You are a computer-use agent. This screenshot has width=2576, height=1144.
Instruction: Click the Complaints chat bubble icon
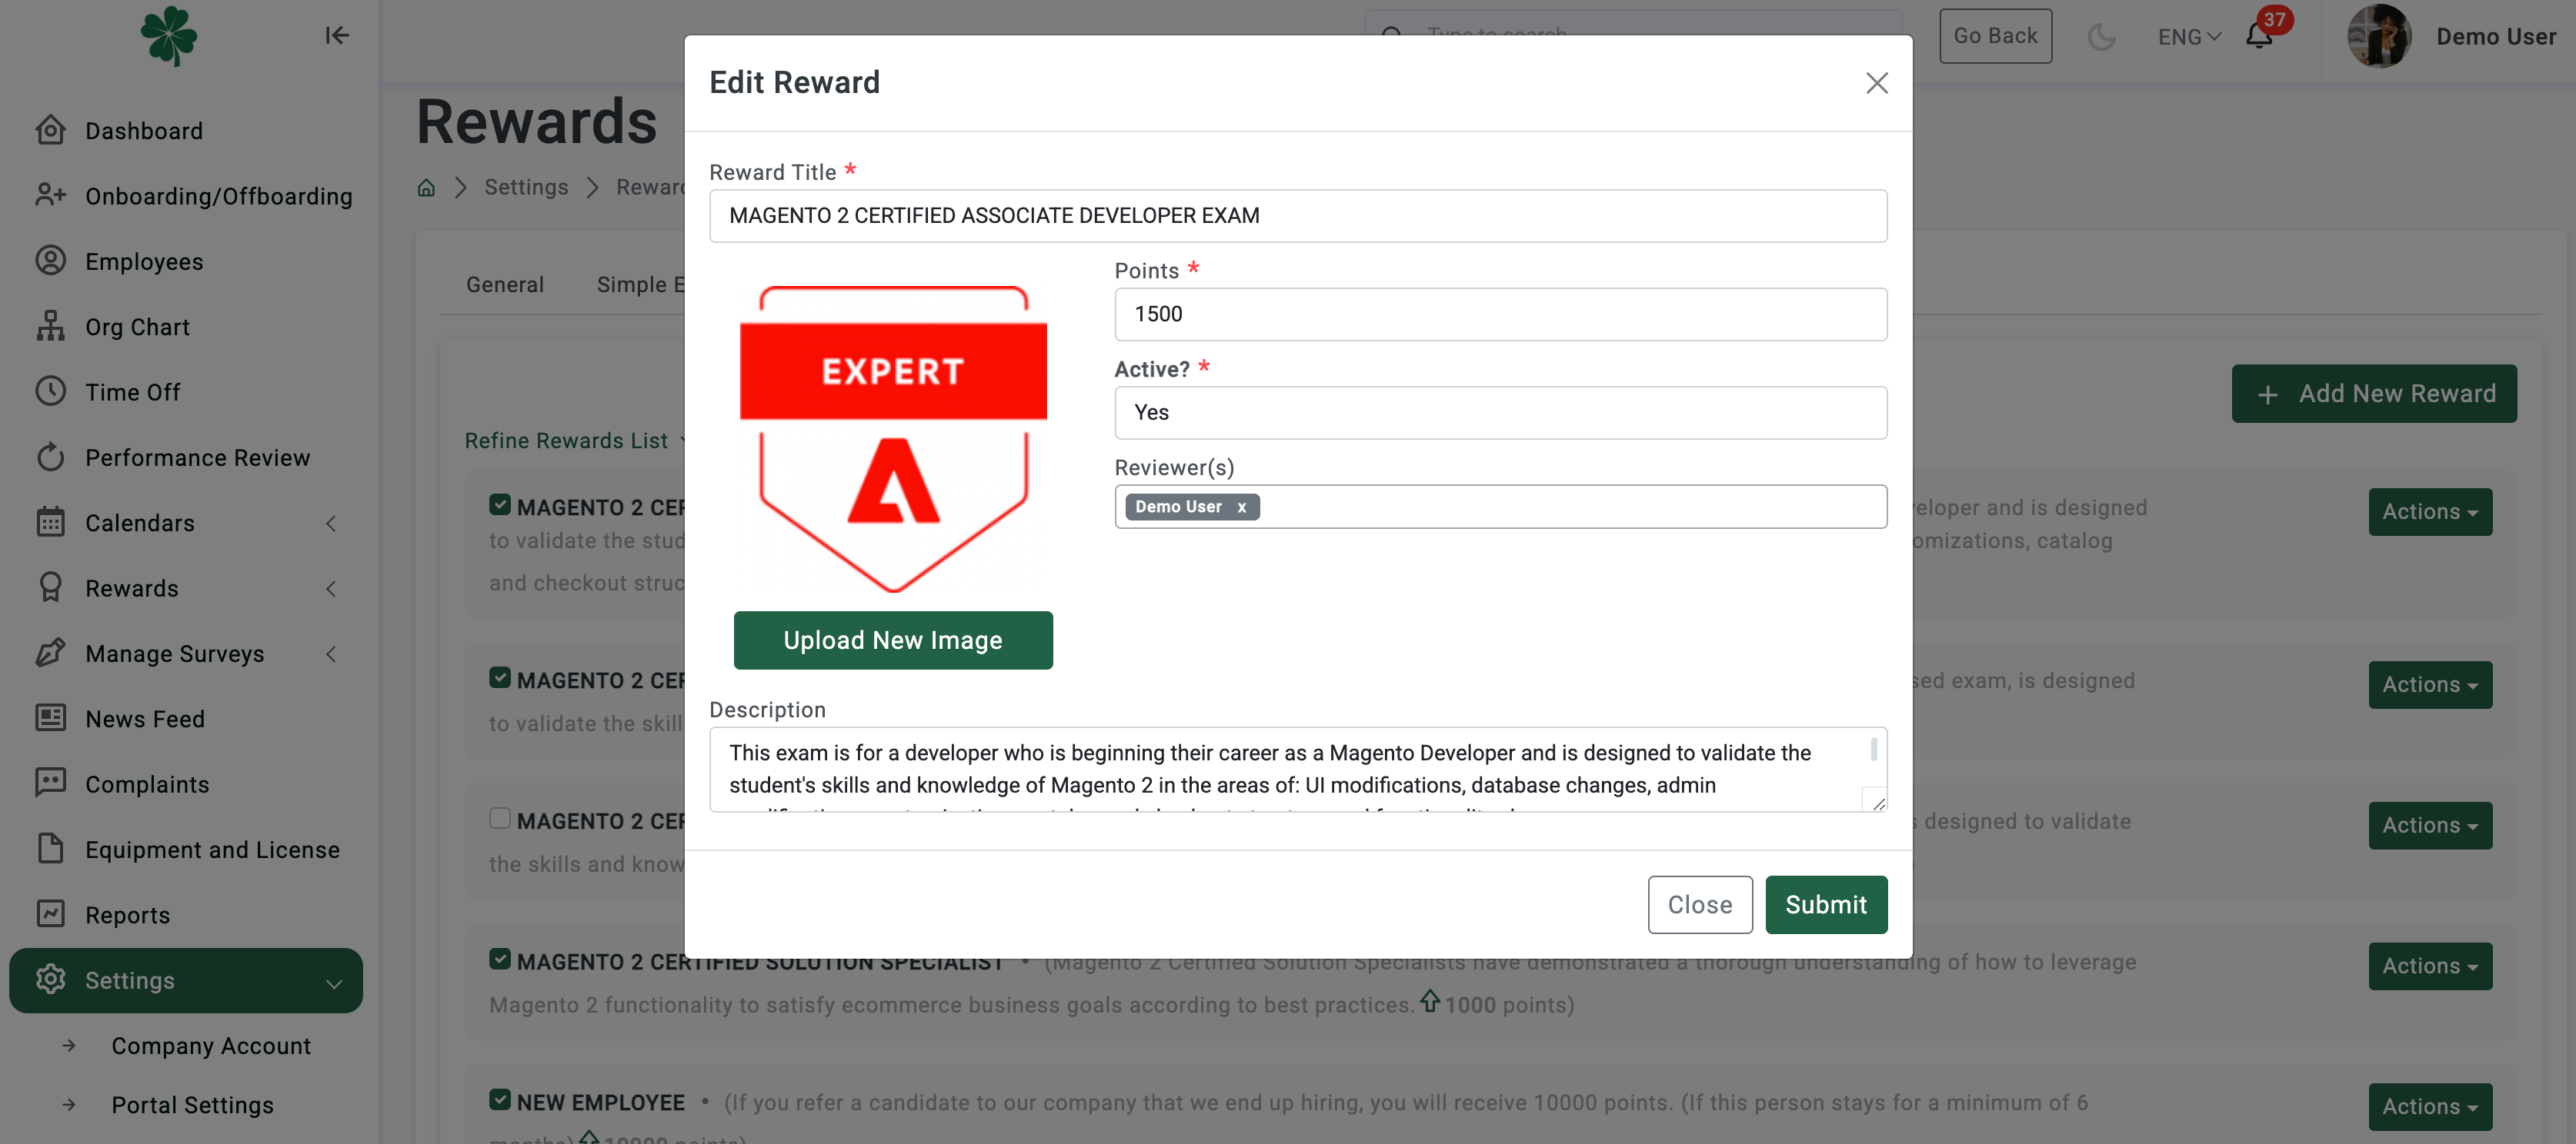[50, 783]
